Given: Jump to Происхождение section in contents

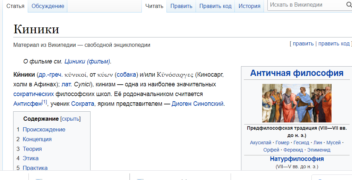Looking at the screenshot, I should pyautogui.click(x=44, y=130).
